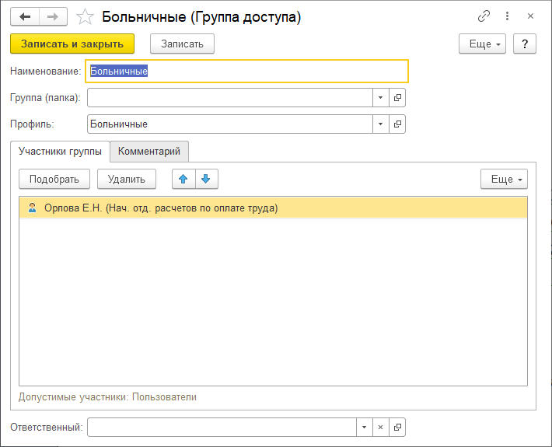Screen dimensions: 552x447
Task: Click the Удалить button
Action: (127, 179)
